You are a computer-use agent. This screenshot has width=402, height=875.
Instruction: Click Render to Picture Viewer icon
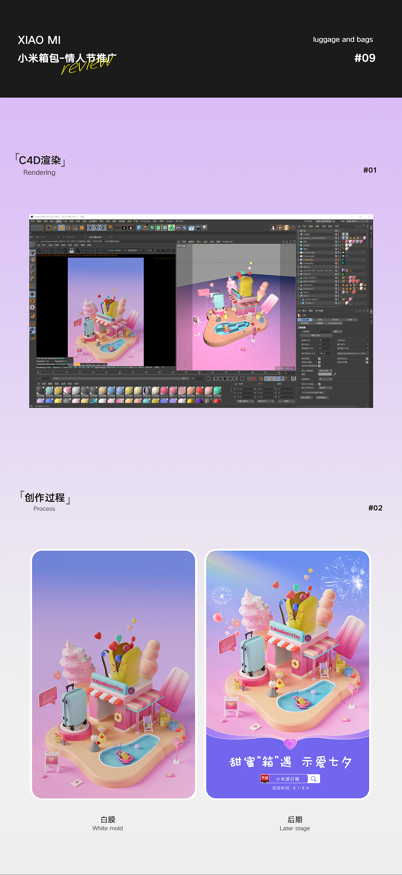[124, 228]
